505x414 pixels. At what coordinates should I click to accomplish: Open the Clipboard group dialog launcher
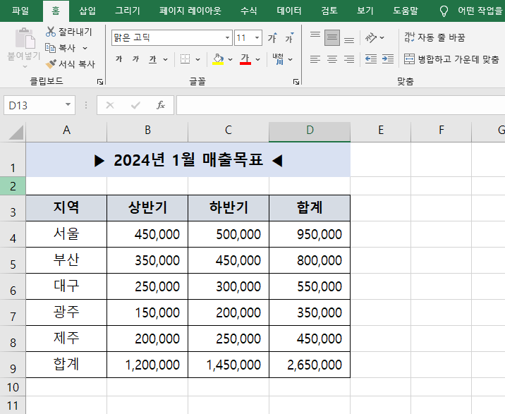100,82
